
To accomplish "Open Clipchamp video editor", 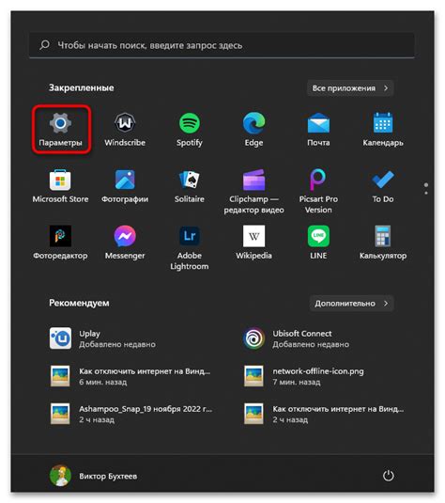I will coord(253,192).
